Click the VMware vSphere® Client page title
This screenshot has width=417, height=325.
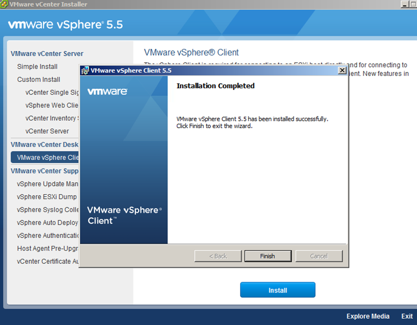click(191, 52)
